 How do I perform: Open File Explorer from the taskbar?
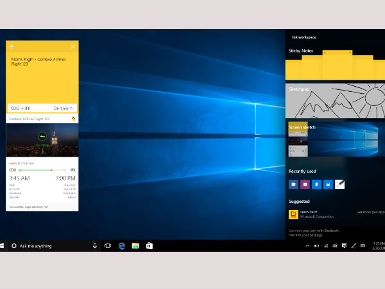tap(135, 245)
